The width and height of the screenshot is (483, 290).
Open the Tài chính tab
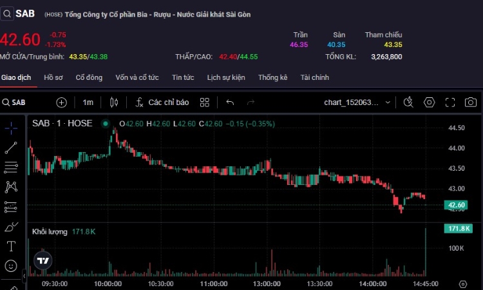(x=314, y=77)
